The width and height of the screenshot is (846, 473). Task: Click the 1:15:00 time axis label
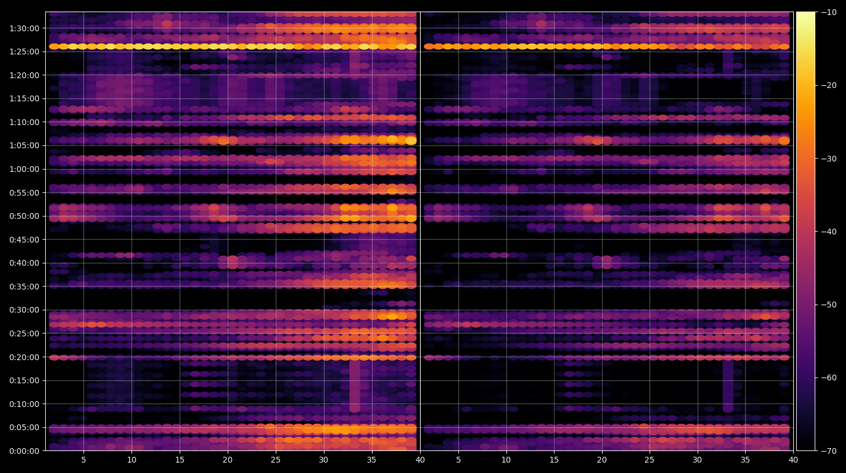(x=24, y=98)
